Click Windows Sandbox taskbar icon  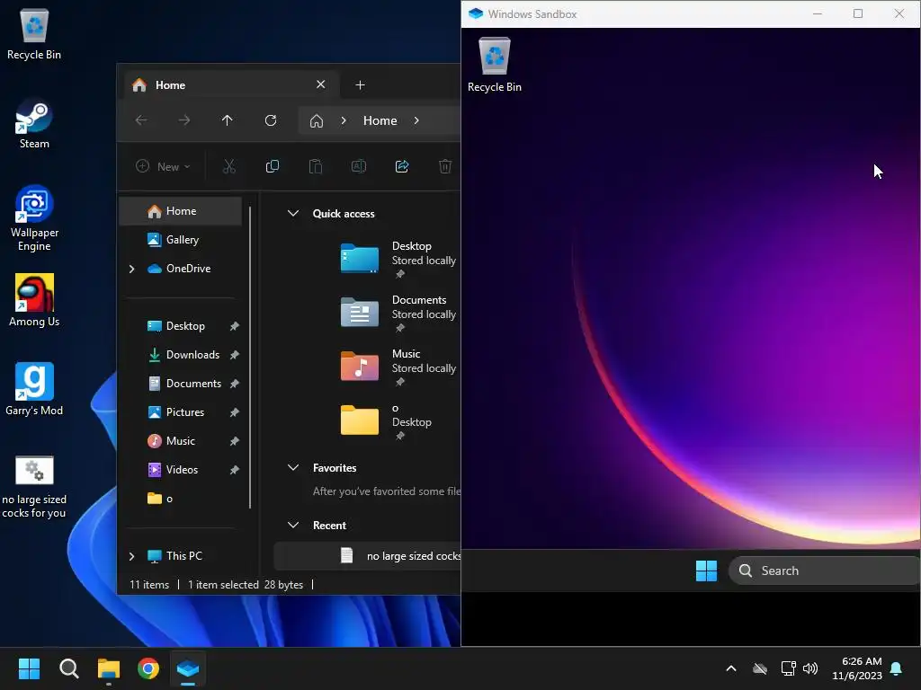(188, 668)
